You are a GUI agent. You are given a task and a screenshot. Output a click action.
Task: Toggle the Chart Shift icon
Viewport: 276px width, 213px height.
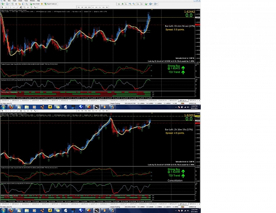coord(142,4)
